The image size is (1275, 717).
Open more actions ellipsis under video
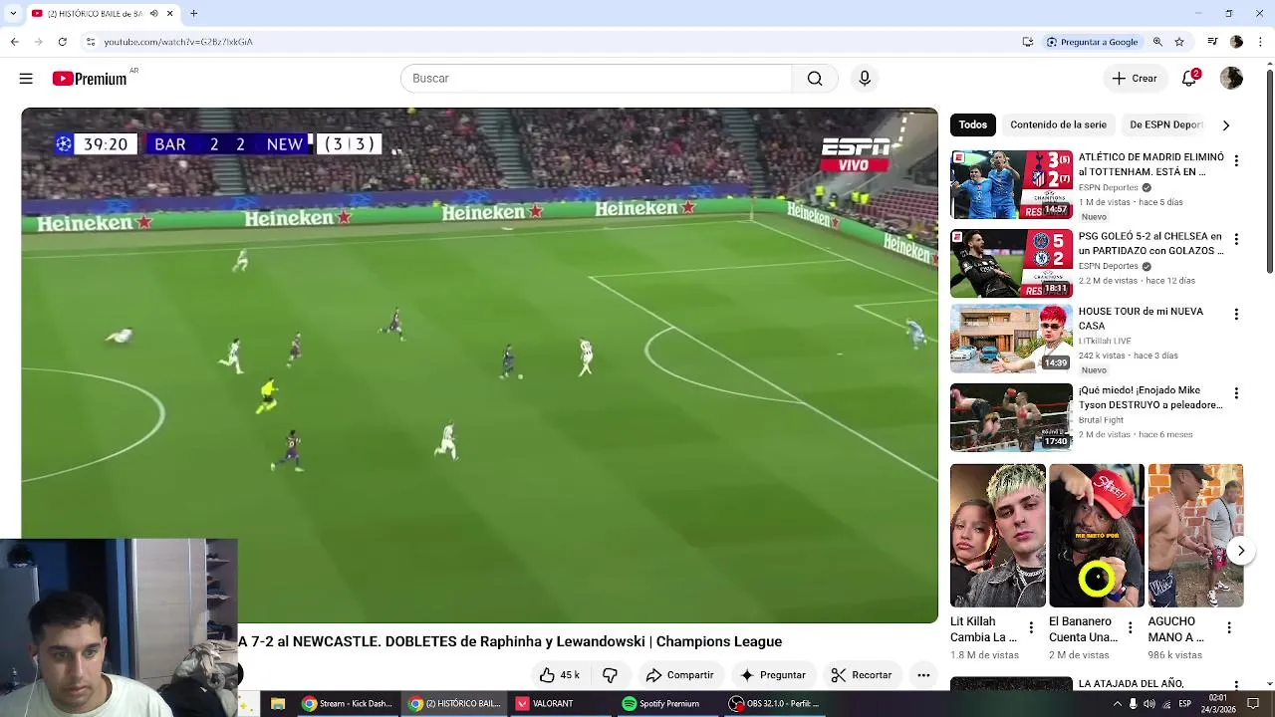(x=923, y=675)
